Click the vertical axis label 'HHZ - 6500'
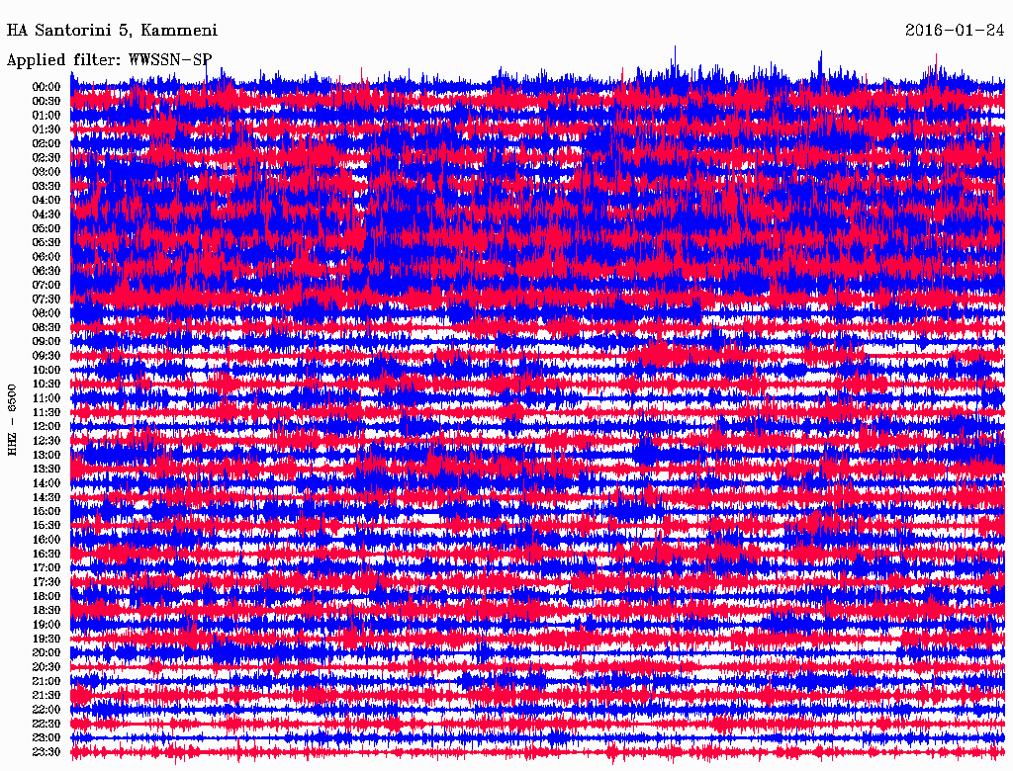 coord(12,420)
